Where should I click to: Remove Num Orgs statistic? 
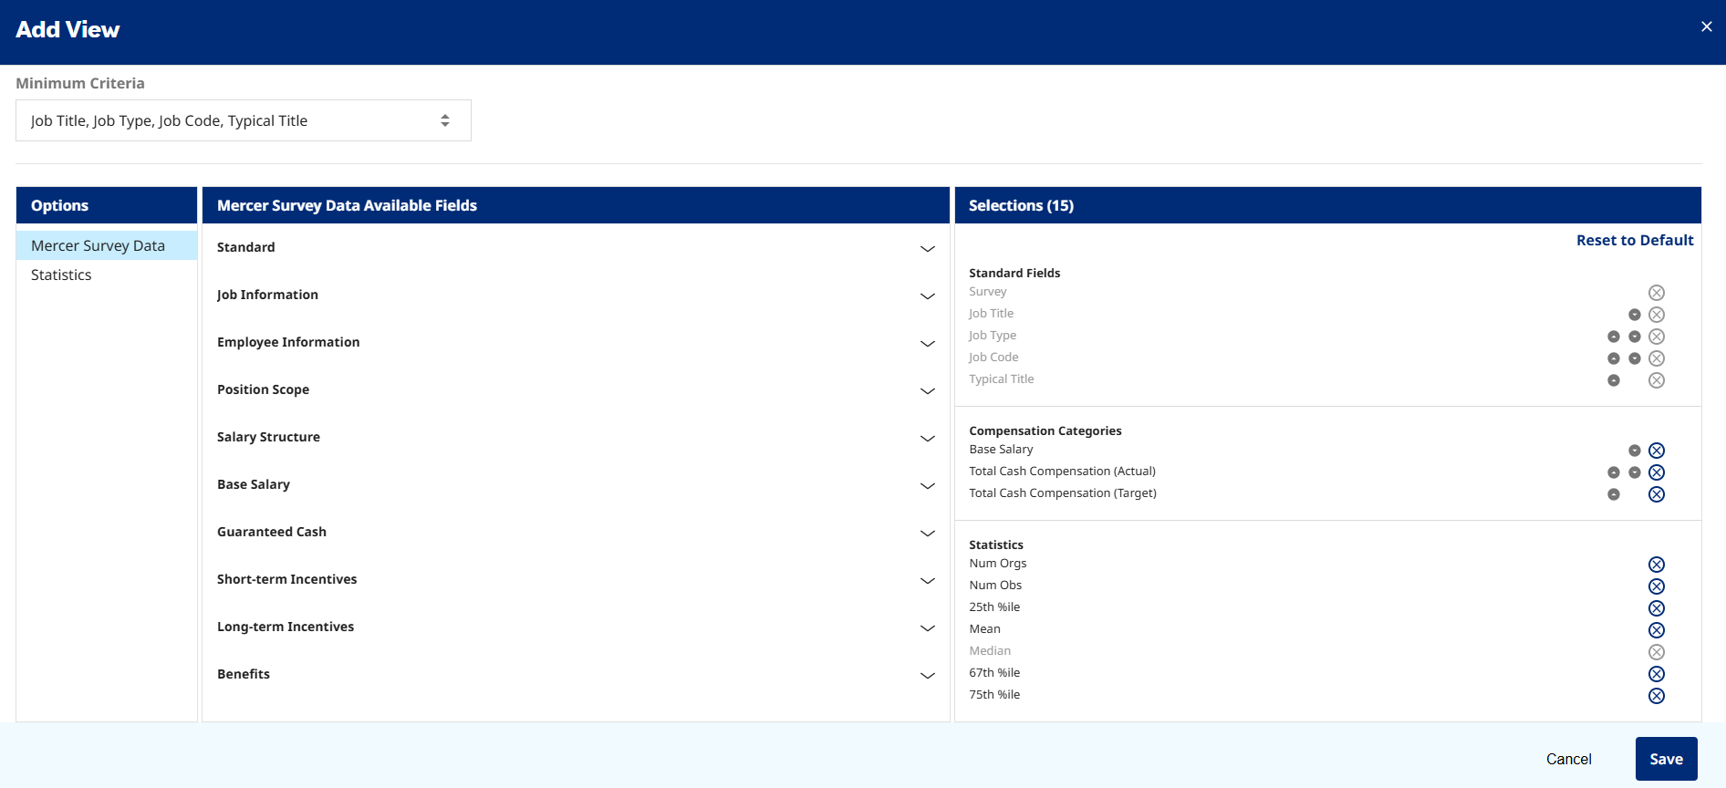pyautogui.click(x=1657, y=565)
